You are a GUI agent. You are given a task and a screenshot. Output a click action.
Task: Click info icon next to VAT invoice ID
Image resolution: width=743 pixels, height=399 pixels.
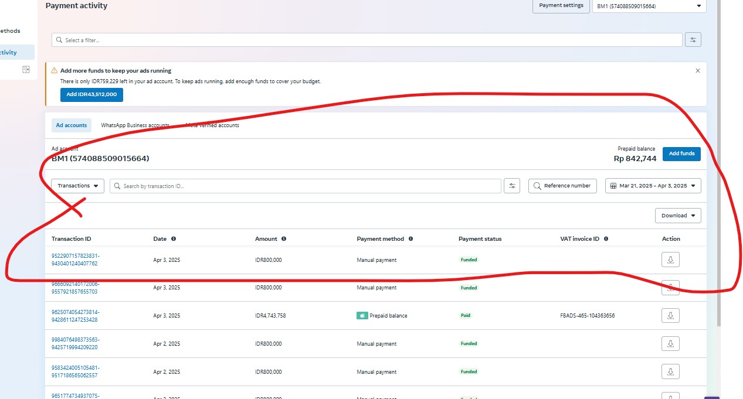[x=606, y=239]
